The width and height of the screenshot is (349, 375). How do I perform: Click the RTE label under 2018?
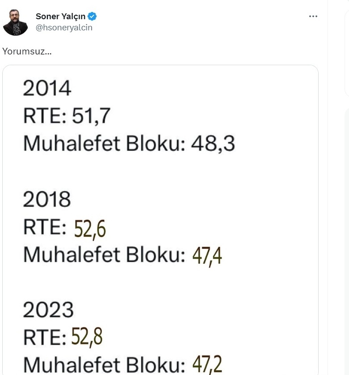45,226
